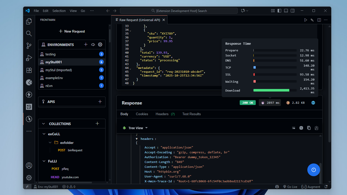The image size is (347, 195).
Task: Open the Accounts menu icon
Action: coord(29,166)
